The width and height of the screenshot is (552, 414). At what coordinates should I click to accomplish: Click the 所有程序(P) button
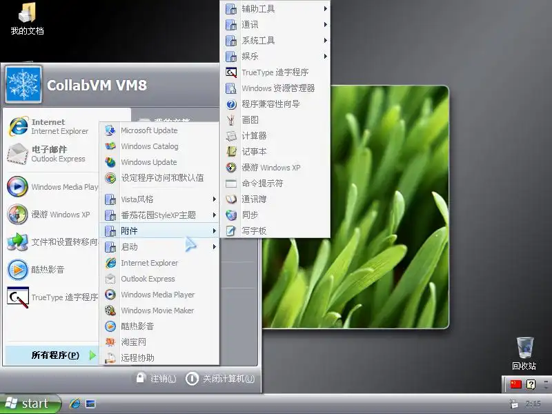pyautogui.click(x=51, y=355)
